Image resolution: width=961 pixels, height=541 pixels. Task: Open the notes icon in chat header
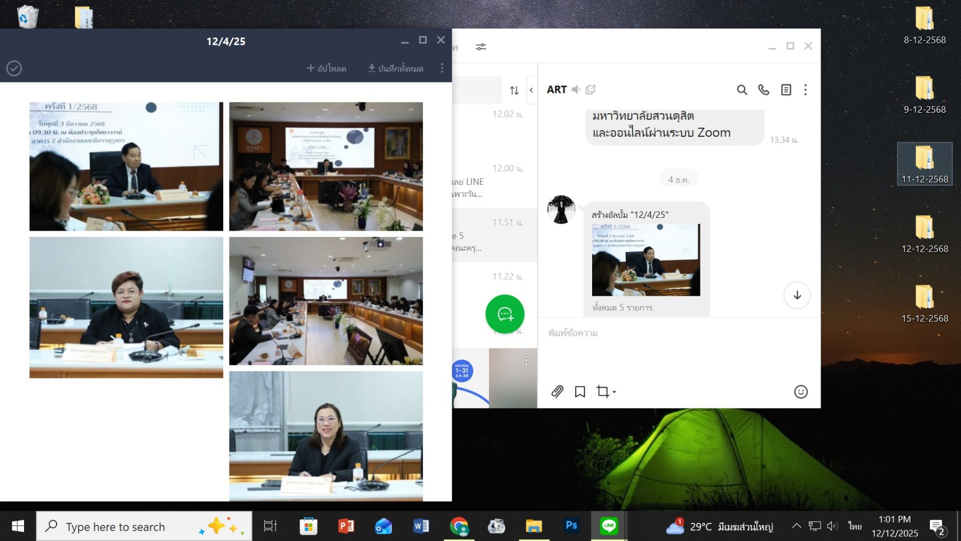point(786,90)
